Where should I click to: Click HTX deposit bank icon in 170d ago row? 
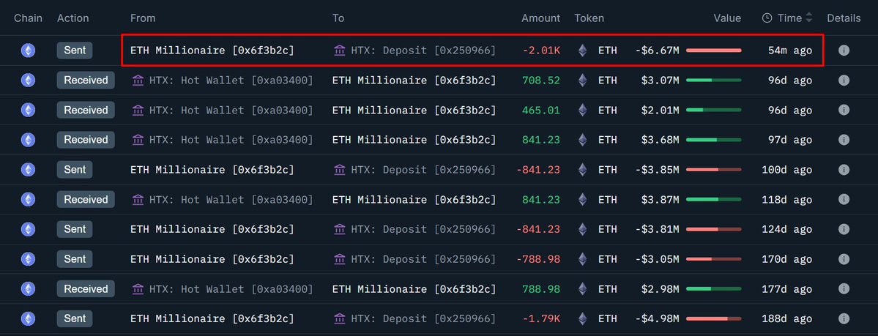pyautogui.click(x=339, y=258)
